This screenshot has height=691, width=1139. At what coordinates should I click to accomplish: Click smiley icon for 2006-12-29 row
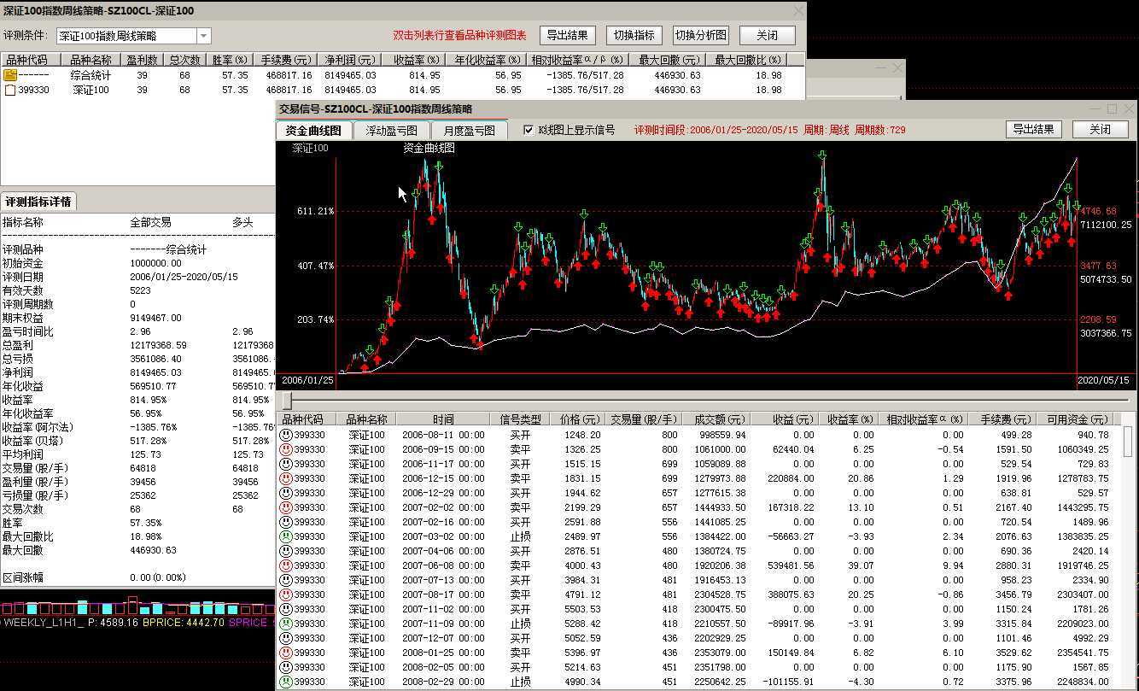coord(286,493)
